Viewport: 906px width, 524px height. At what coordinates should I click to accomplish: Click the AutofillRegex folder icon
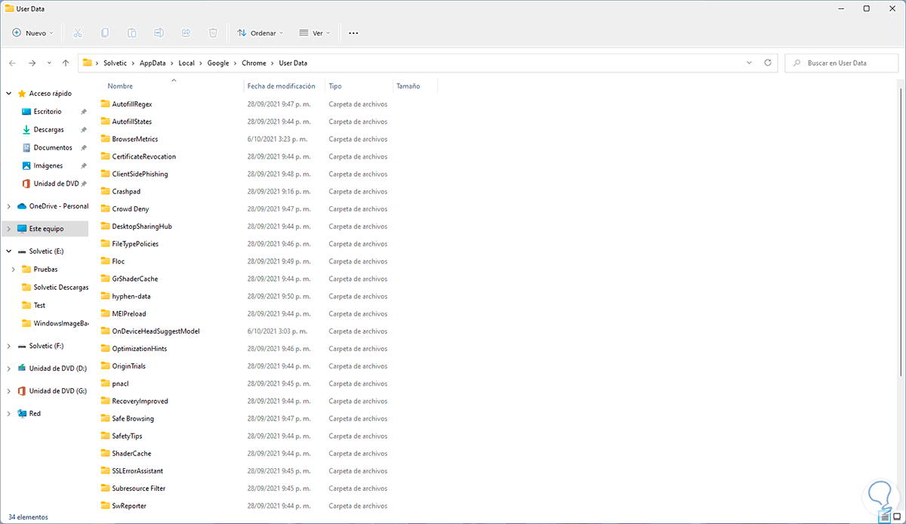[x=105, y=103]
